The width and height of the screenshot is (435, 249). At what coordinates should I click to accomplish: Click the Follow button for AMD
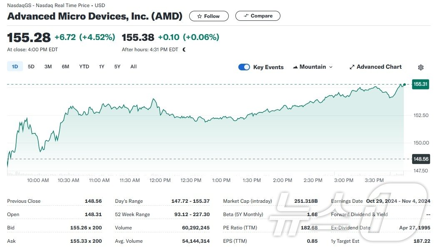[x=209, y=16]
